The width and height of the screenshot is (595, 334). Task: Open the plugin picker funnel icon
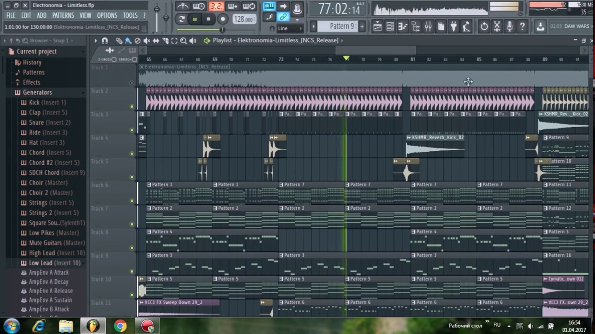tap(454, 26)
